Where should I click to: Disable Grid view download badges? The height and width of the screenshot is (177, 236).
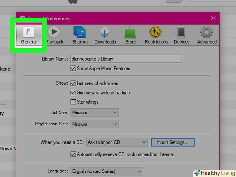point(73,92)
